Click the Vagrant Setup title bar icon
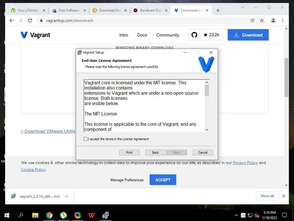 79,52
